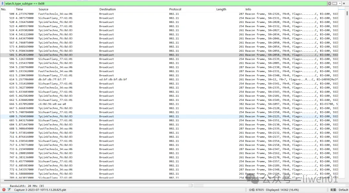Select packet 519 from SichuanTiany_77:61:01

coord(169,18)
